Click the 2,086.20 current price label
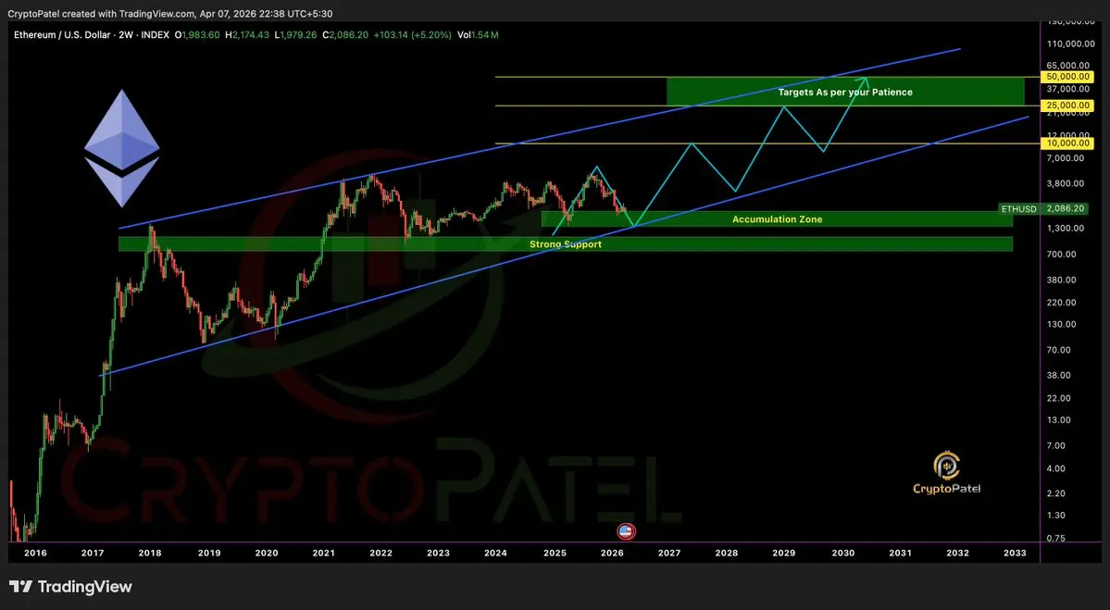Image resolution: width=1110 pixels, height=610 pixels. (1066, 209)
